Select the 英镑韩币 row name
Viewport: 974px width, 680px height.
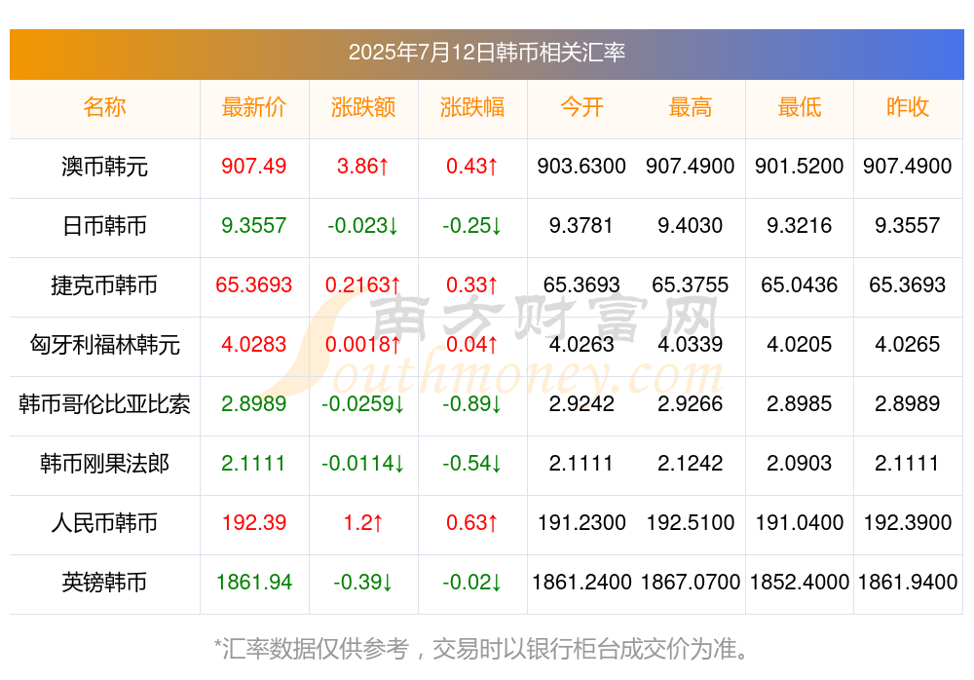coord(104,583)
